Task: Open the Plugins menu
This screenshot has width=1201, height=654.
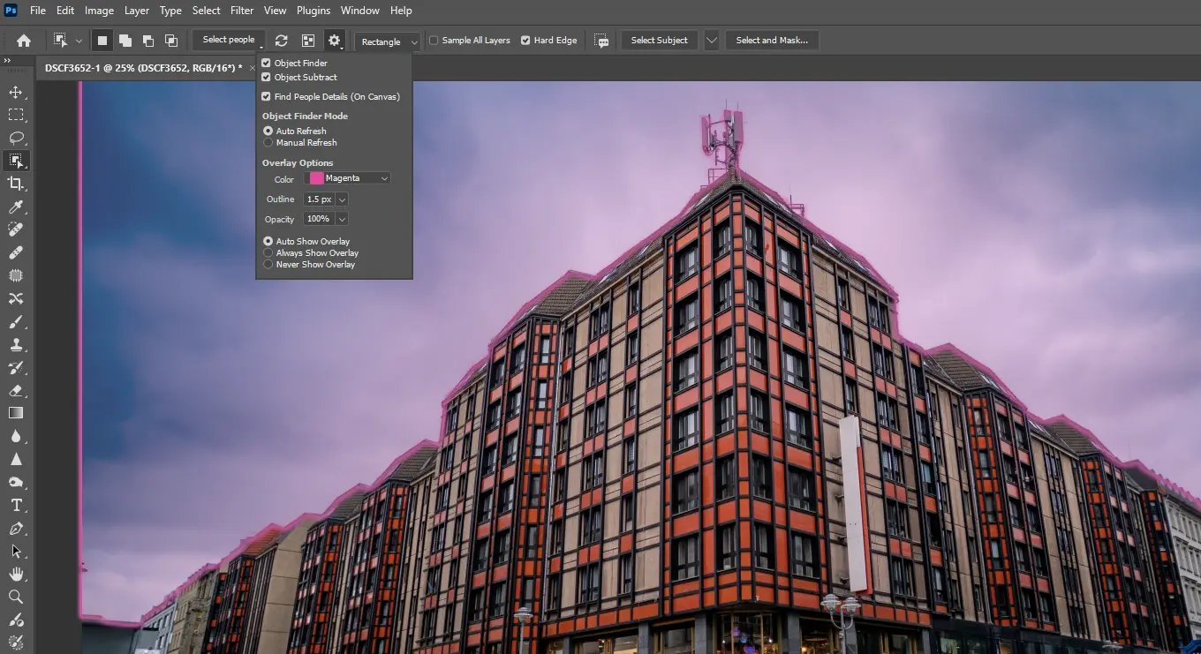Action: [313, 11]
